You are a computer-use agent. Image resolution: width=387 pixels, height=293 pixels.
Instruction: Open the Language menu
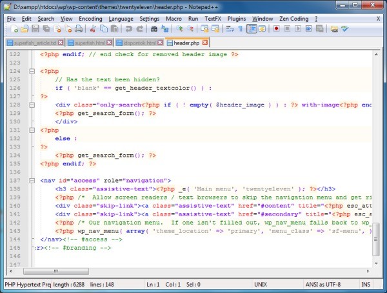point(121,19)
